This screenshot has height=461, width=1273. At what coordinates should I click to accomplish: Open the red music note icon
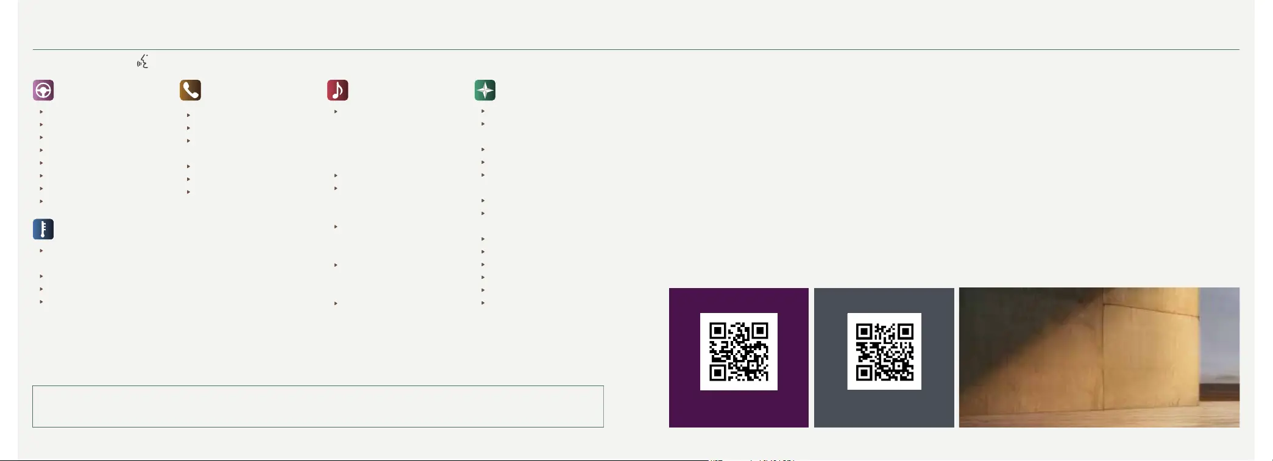[338, 90]
